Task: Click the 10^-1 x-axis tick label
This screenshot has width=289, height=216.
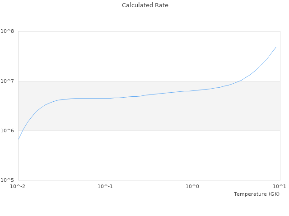Action: [105, 186]
